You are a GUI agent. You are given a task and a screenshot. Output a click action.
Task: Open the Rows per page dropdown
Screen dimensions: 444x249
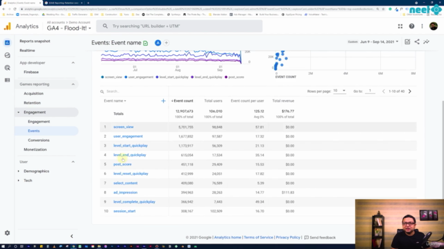[339, 91]
